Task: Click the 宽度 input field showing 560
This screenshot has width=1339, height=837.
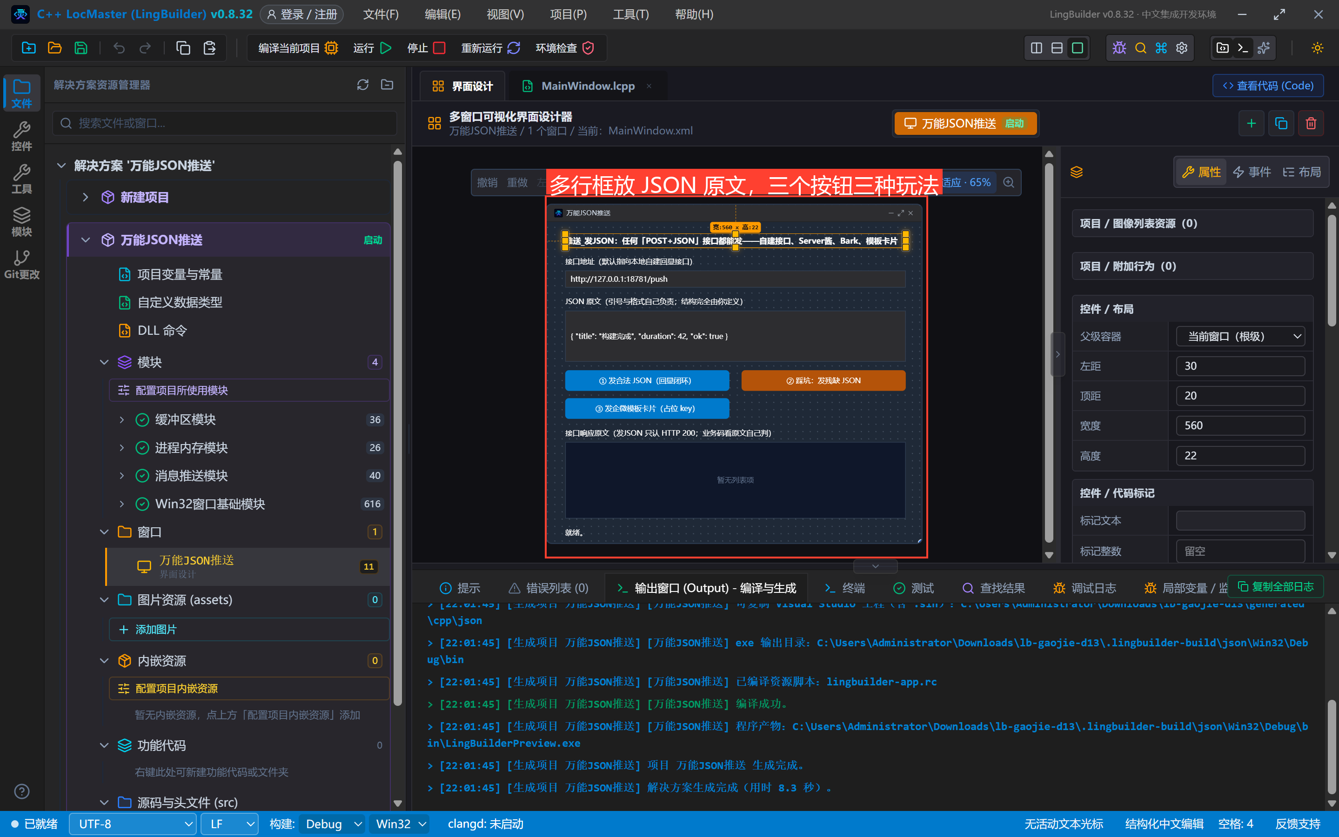Action: click(x=1240, y=425)
